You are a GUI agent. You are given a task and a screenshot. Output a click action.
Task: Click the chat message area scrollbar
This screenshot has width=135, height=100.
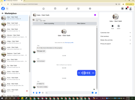(x=97, y=58)
